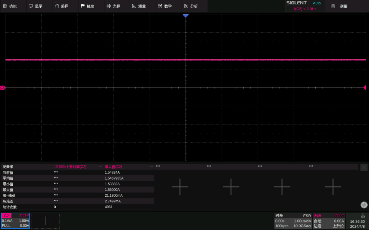The height and width of the screenshot is (230, 369).
Task: Remove 10-90%上升时间(C2) with its minus icon
Action: pyautogui.click(x=100, y=167)
